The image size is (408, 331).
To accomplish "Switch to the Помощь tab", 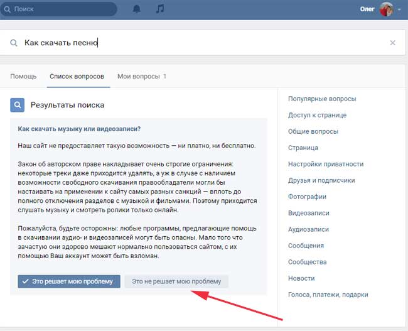I will pos(23,76).
